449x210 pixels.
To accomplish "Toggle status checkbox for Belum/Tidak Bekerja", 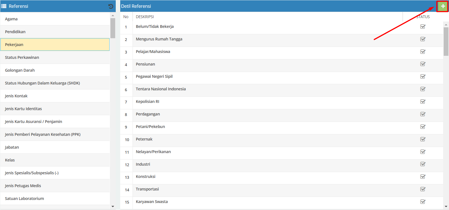I will click(x=423, y=26).
